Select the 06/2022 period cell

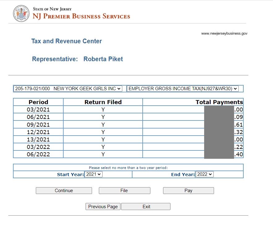tap(38, 154)
